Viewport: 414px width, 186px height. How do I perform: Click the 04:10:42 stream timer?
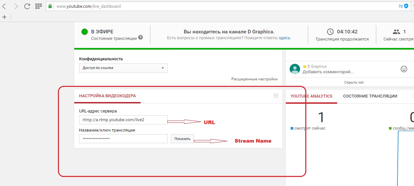click(347, 32)
